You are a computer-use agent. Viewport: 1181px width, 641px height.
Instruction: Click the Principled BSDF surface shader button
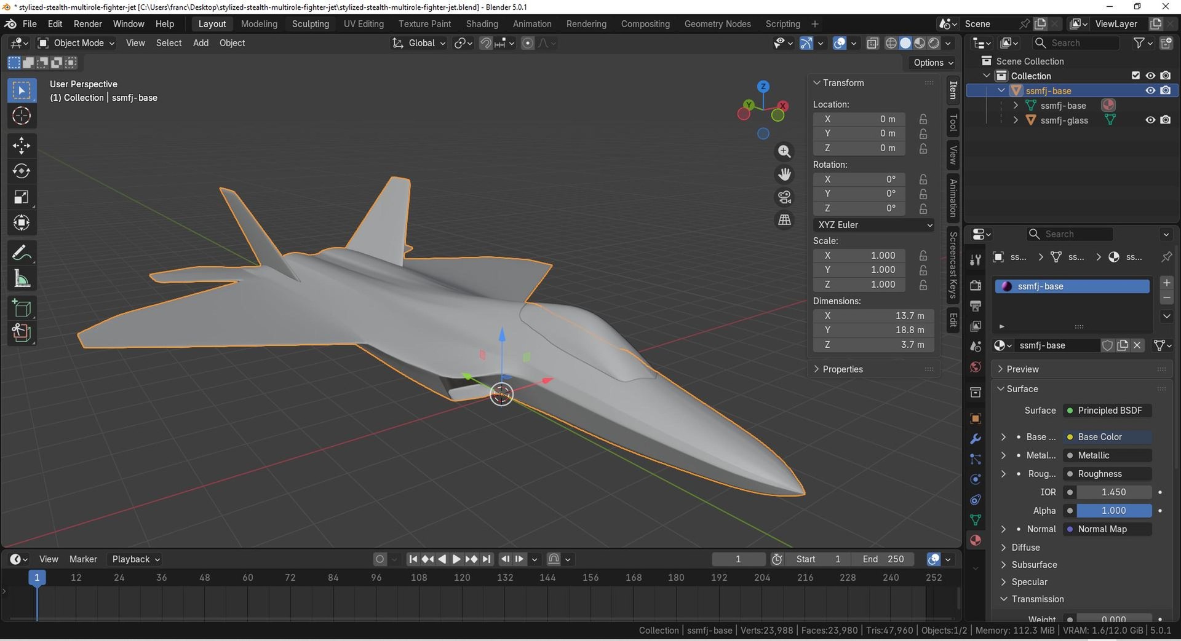1107,411
